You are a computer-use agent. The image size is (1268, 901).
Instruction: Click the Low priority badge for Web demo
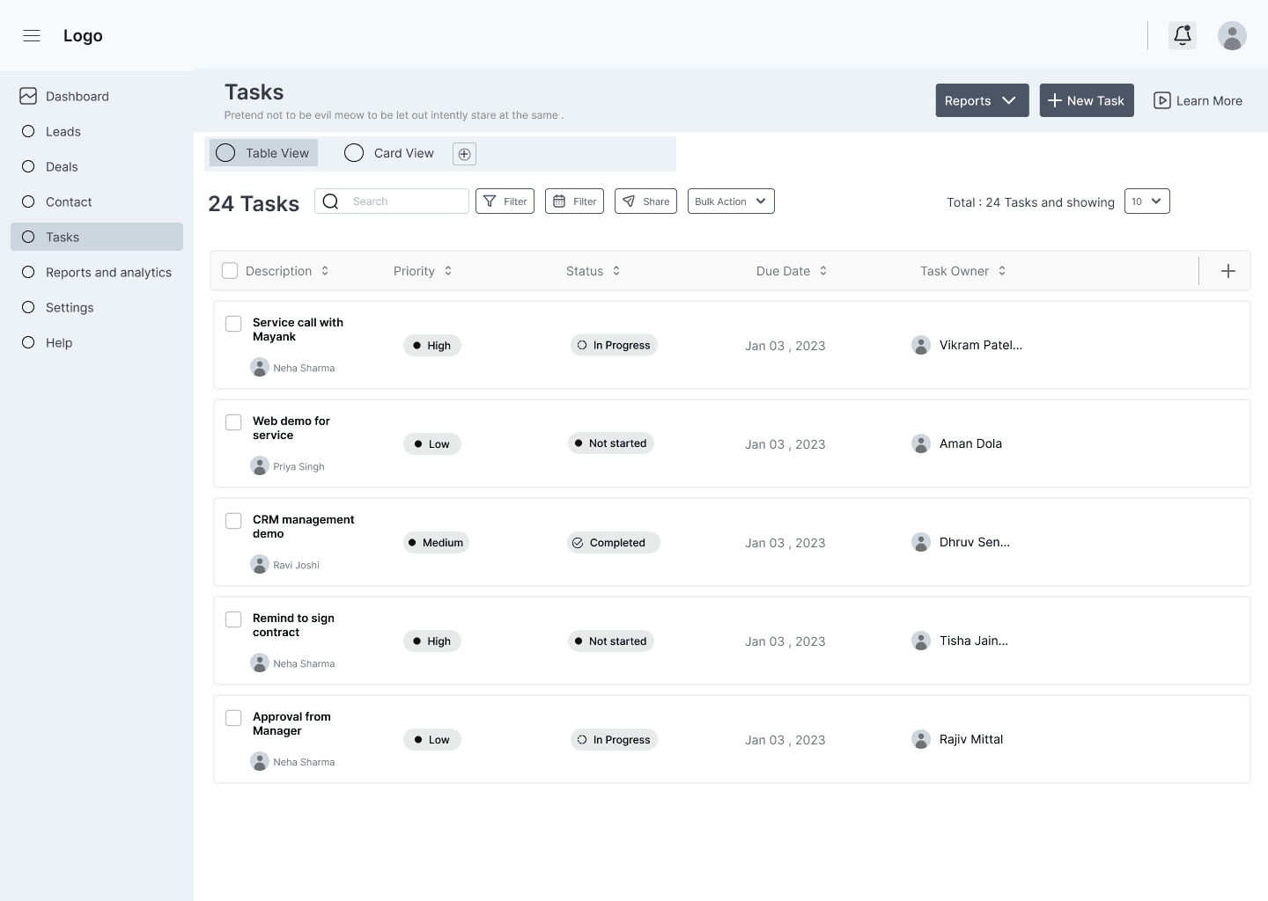click(432, 444)
